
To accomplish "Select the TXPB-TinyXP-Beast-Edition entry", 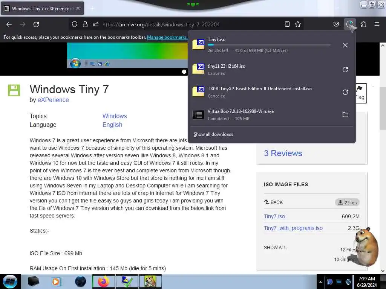I will click(263, 92).
